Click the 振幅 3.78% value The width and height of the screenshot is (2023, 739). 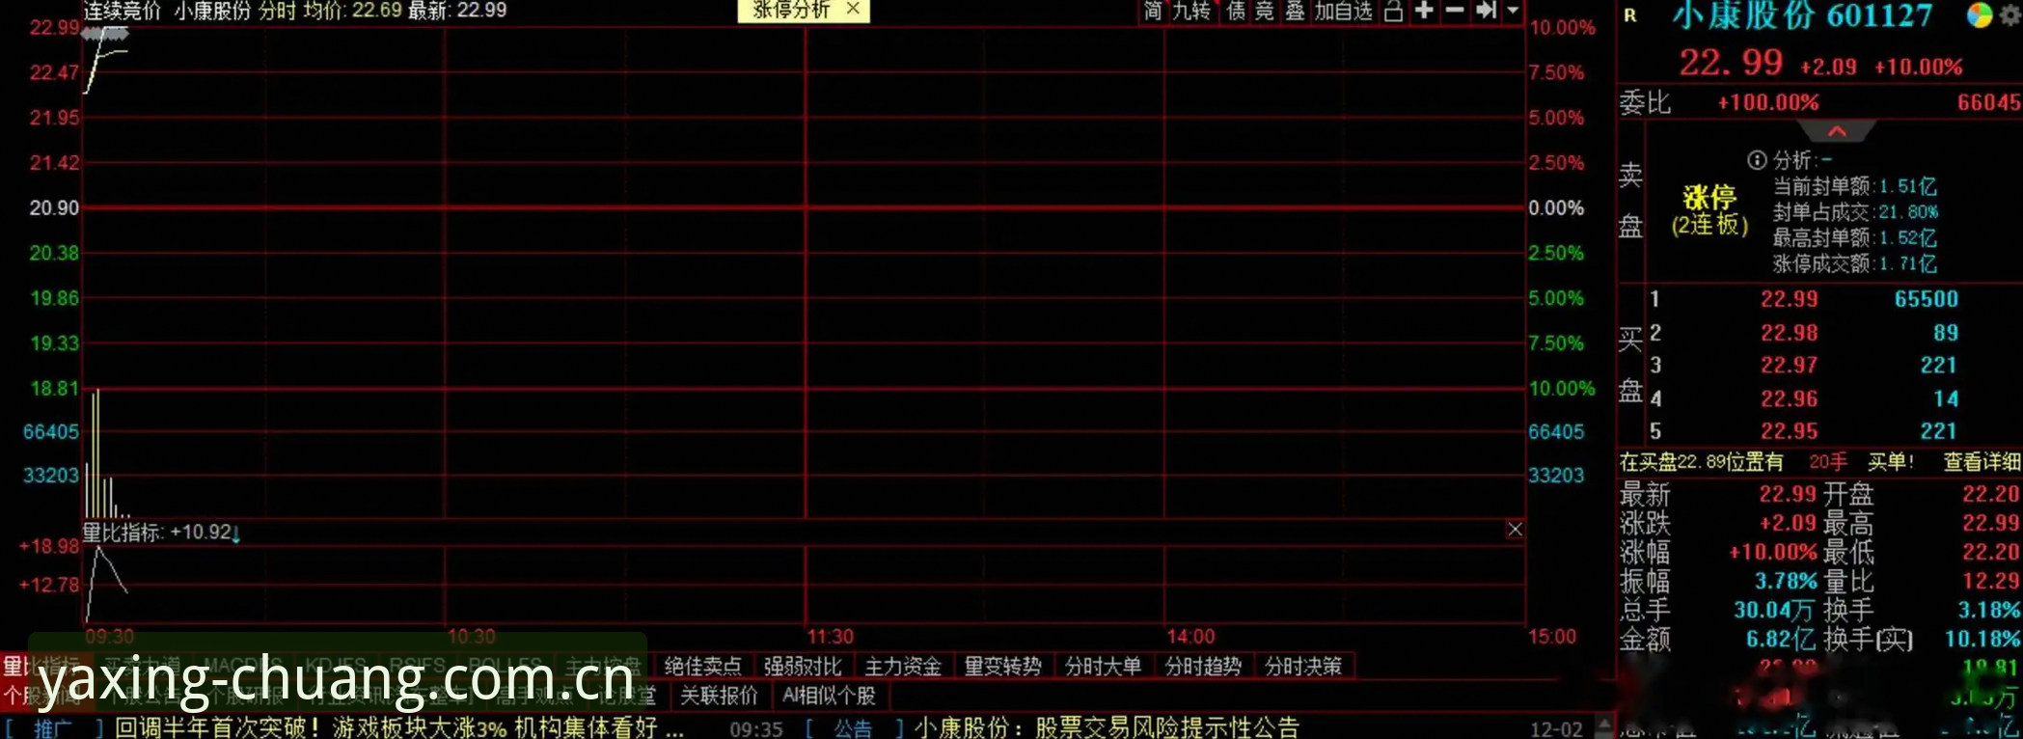(1786, 581)
